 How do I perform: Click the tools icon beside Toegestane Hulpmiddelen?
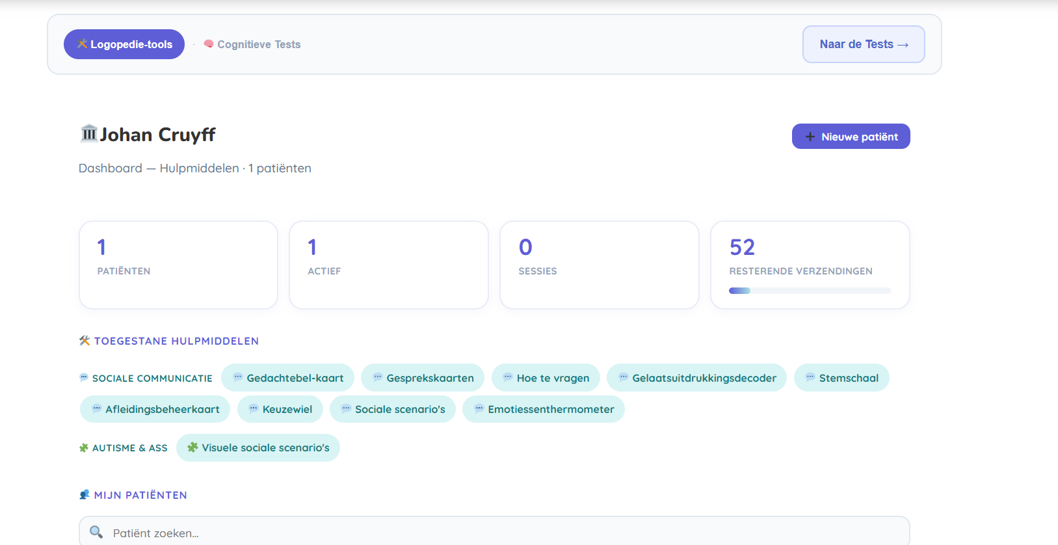pyautogui.click(x=85, y=341)
